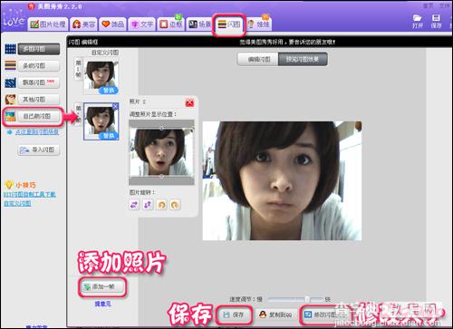Click the blue grid flash-image category icon
Viewport: 453px width, 329px height.
[x=10, y=49]
